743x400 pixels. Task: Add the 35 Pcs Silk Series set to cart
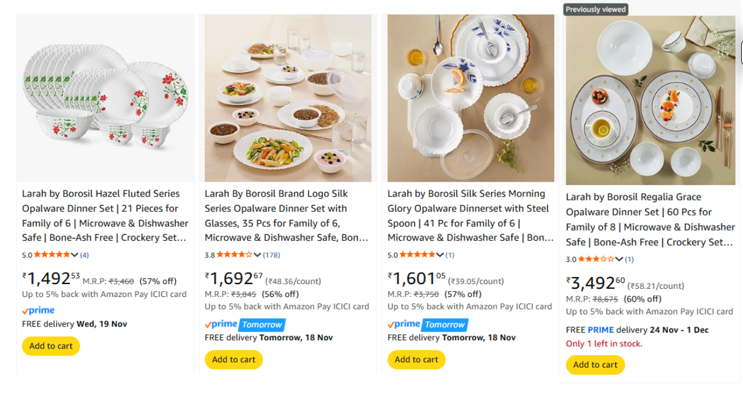pyautogui.click(x=234, y=360)
